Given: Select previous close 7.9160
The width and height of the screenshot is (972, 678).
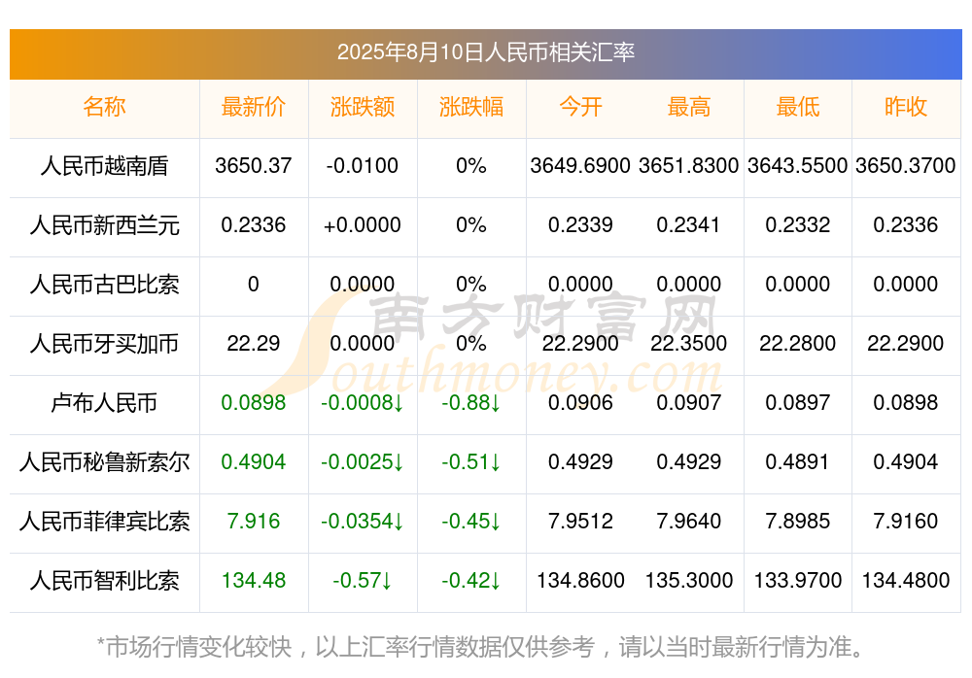Looking at the screenshot, I should click(x=906, y=522).
